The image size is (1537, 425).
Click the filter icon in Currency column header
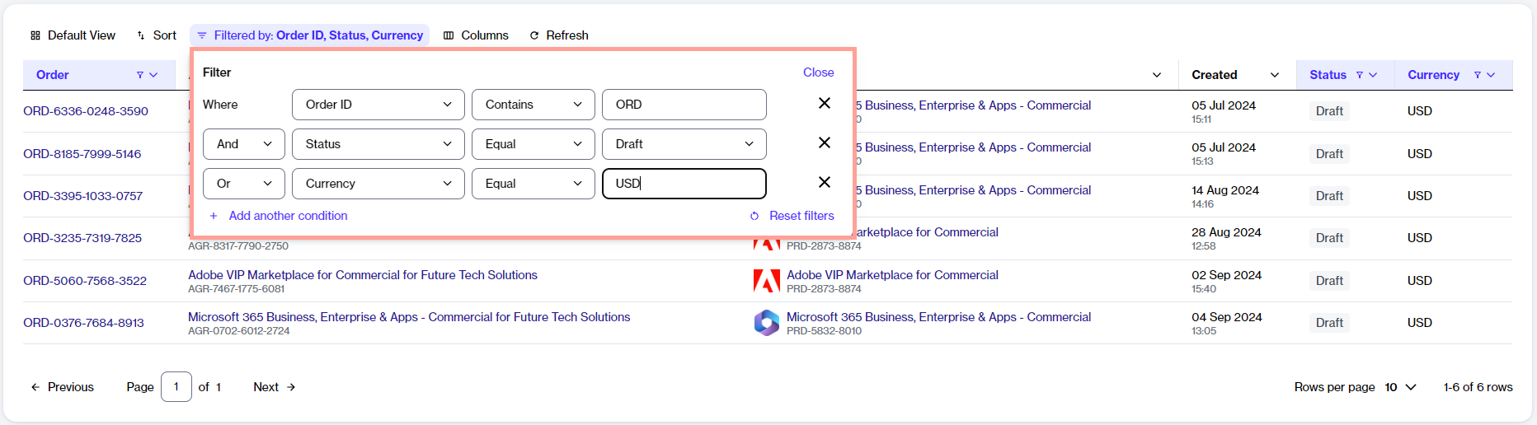1478,75
